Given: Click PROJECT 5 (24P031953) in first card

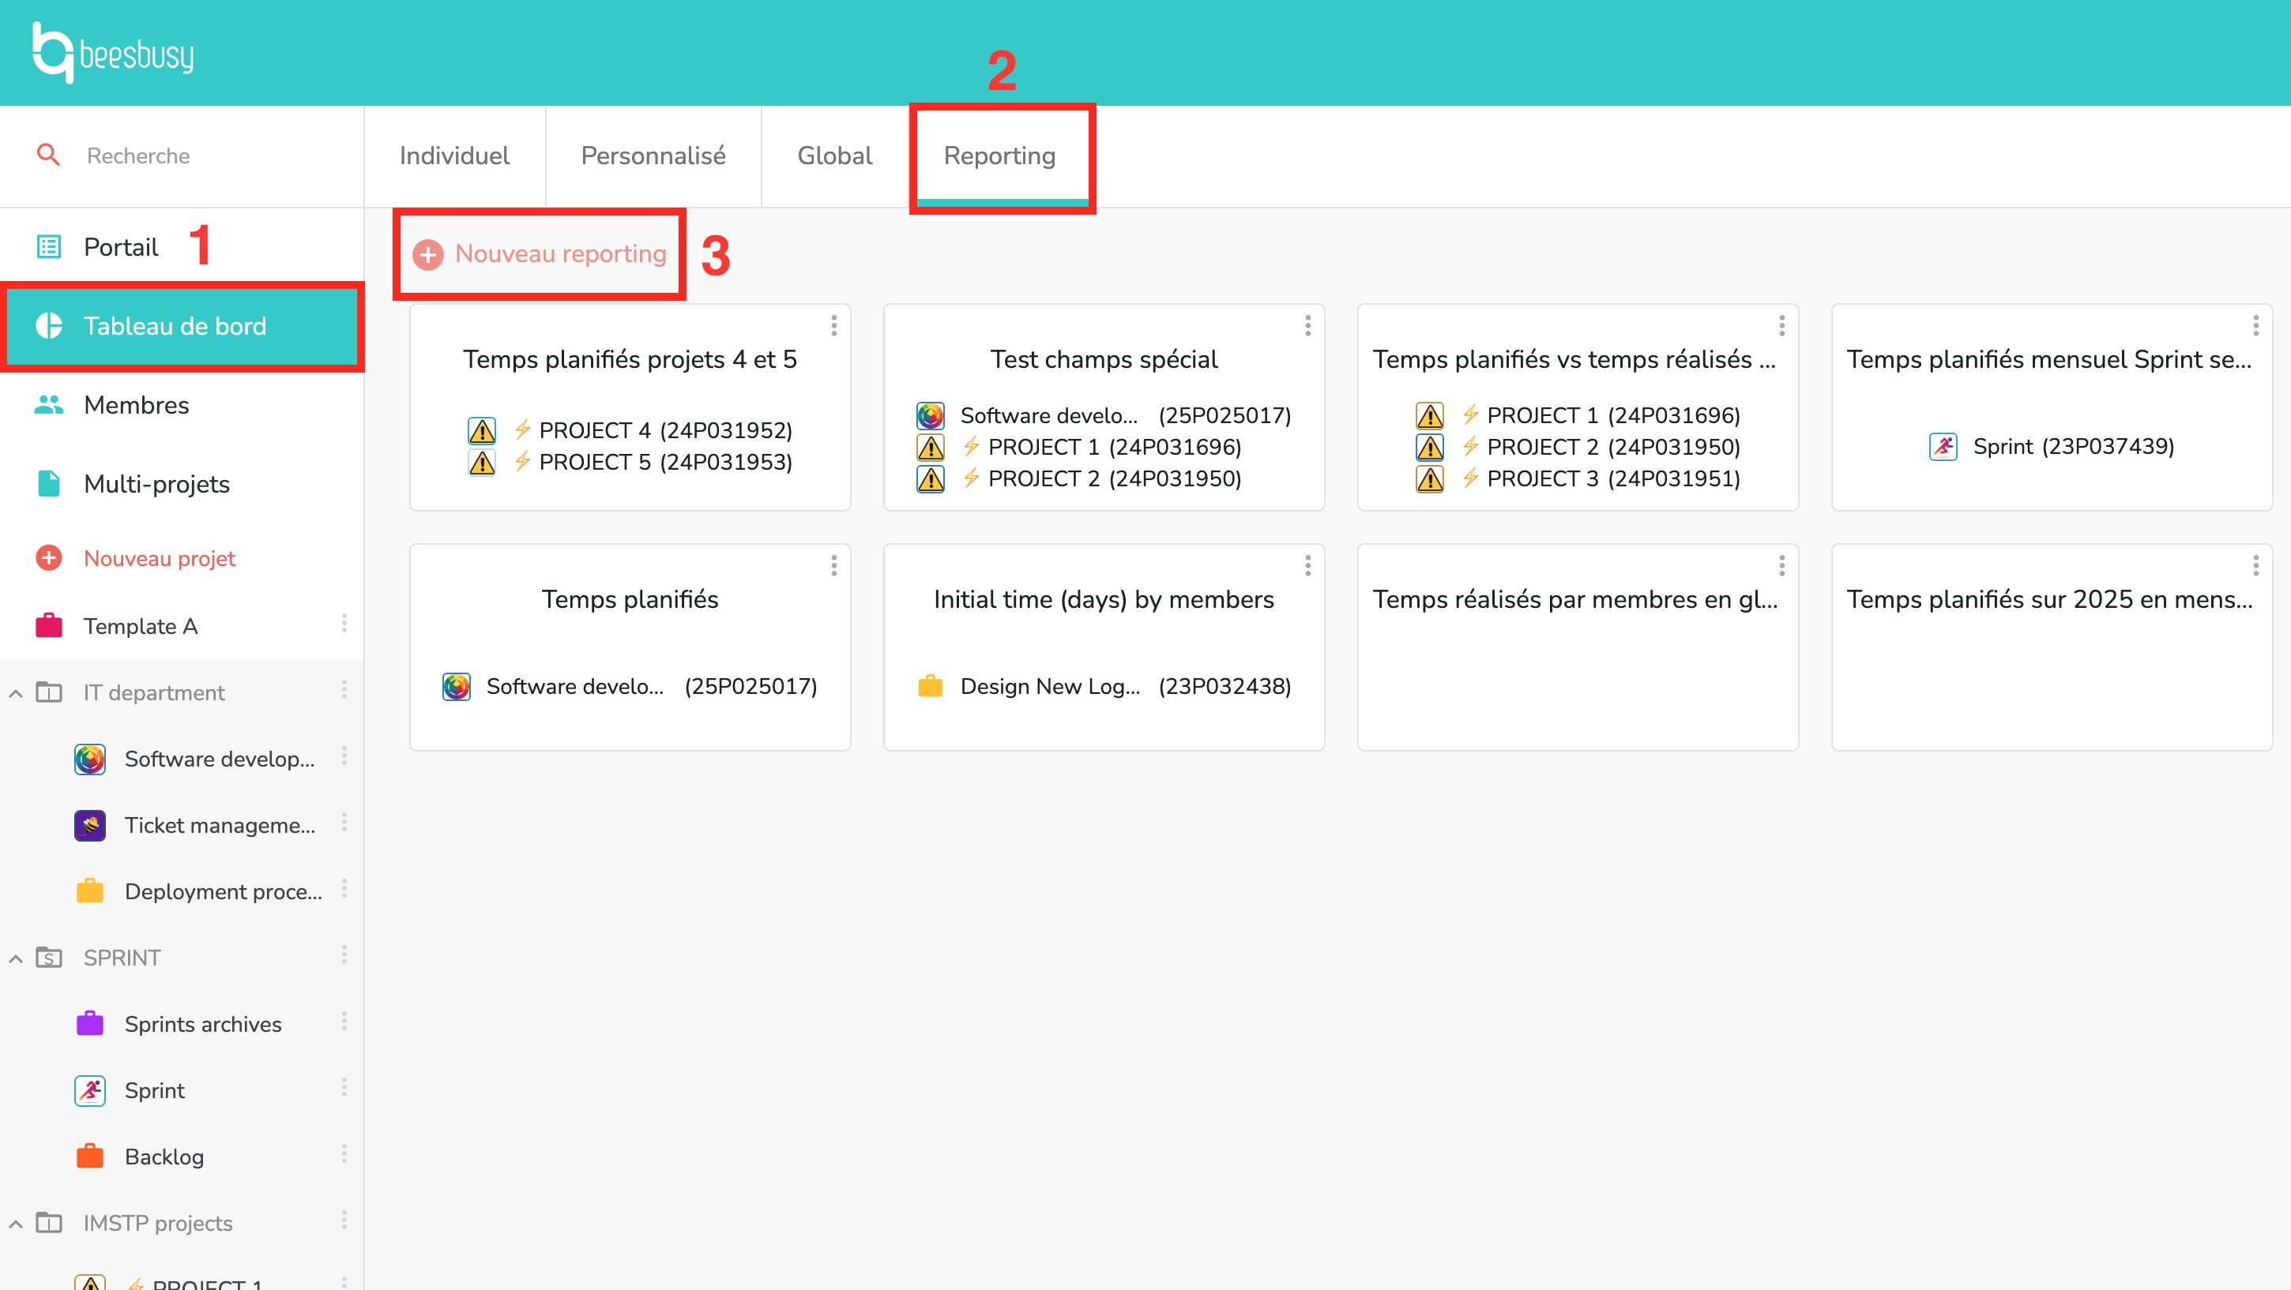Looking at the screenshot, I should click(x=630, y=463).
